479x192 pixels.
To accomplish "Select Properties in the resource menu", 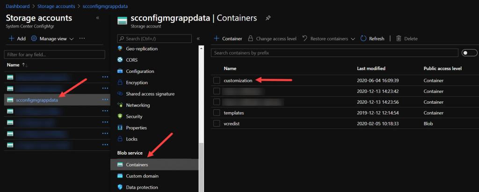I will tap(136, 128).
